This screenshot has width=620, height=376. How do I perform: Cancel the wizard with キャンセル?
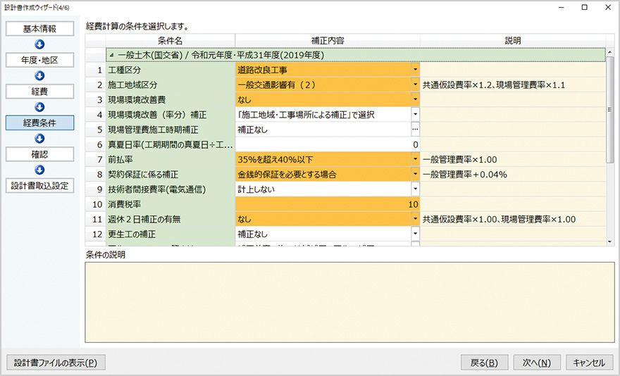[x=589, y=363]
